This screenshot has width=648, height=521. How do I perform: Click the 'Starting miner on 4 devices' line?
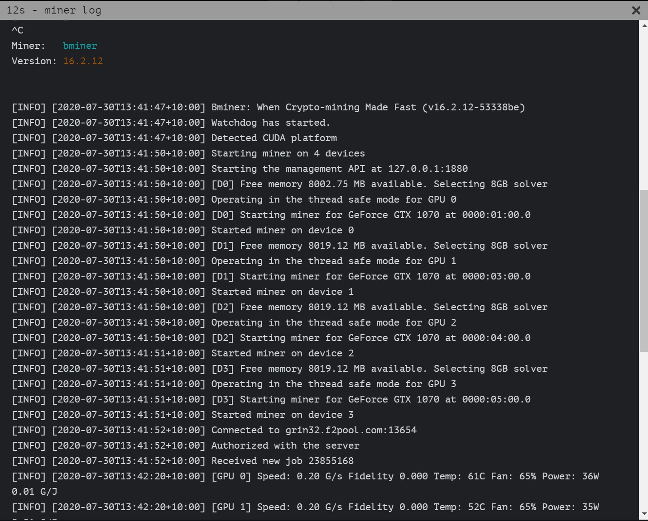(188, 153)
